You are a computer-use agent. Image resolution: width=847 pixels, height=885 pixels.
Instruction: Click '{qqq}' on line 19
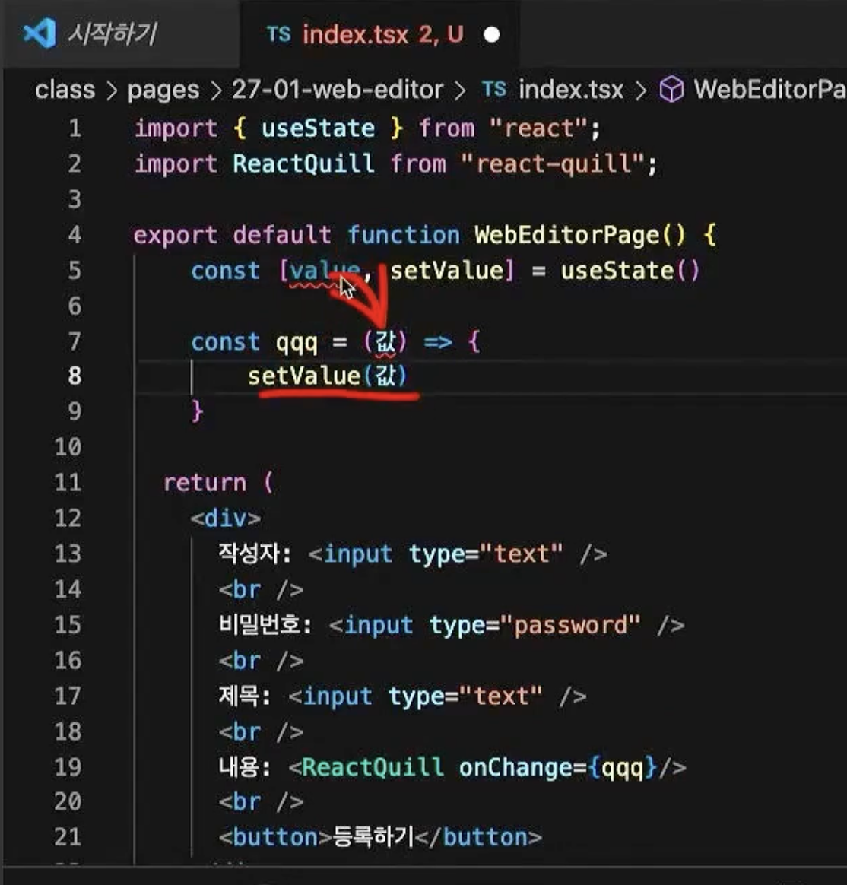pos(623,768)
